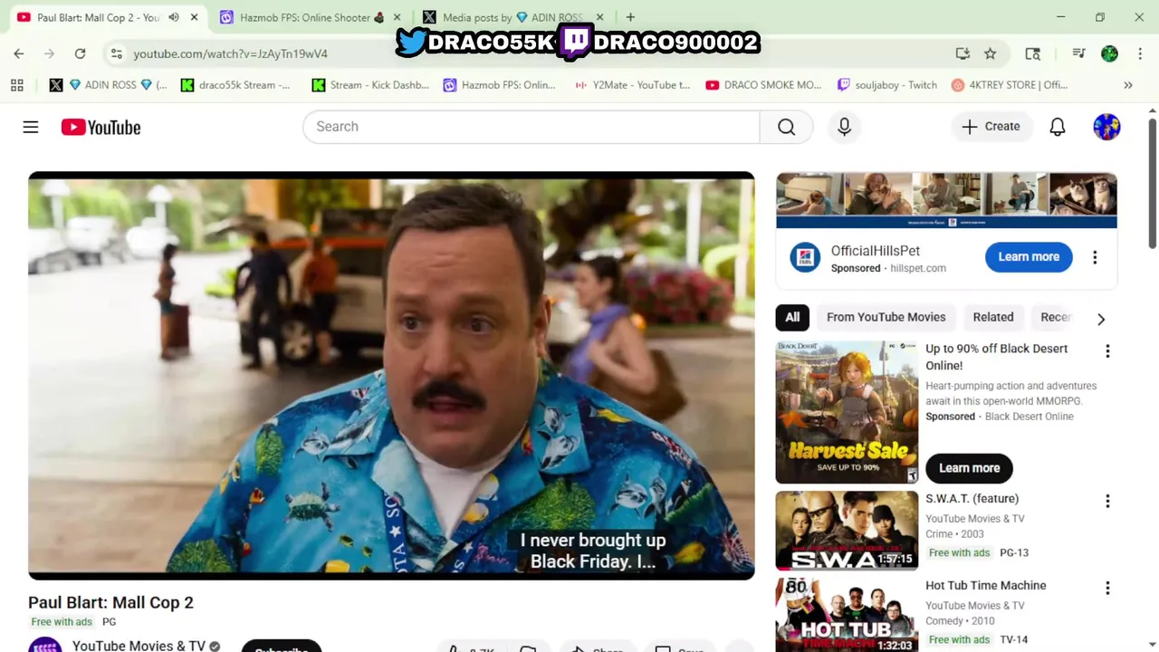Reload the current page
This screenshot has width=1159, height=652.
(x=80, y=53)
